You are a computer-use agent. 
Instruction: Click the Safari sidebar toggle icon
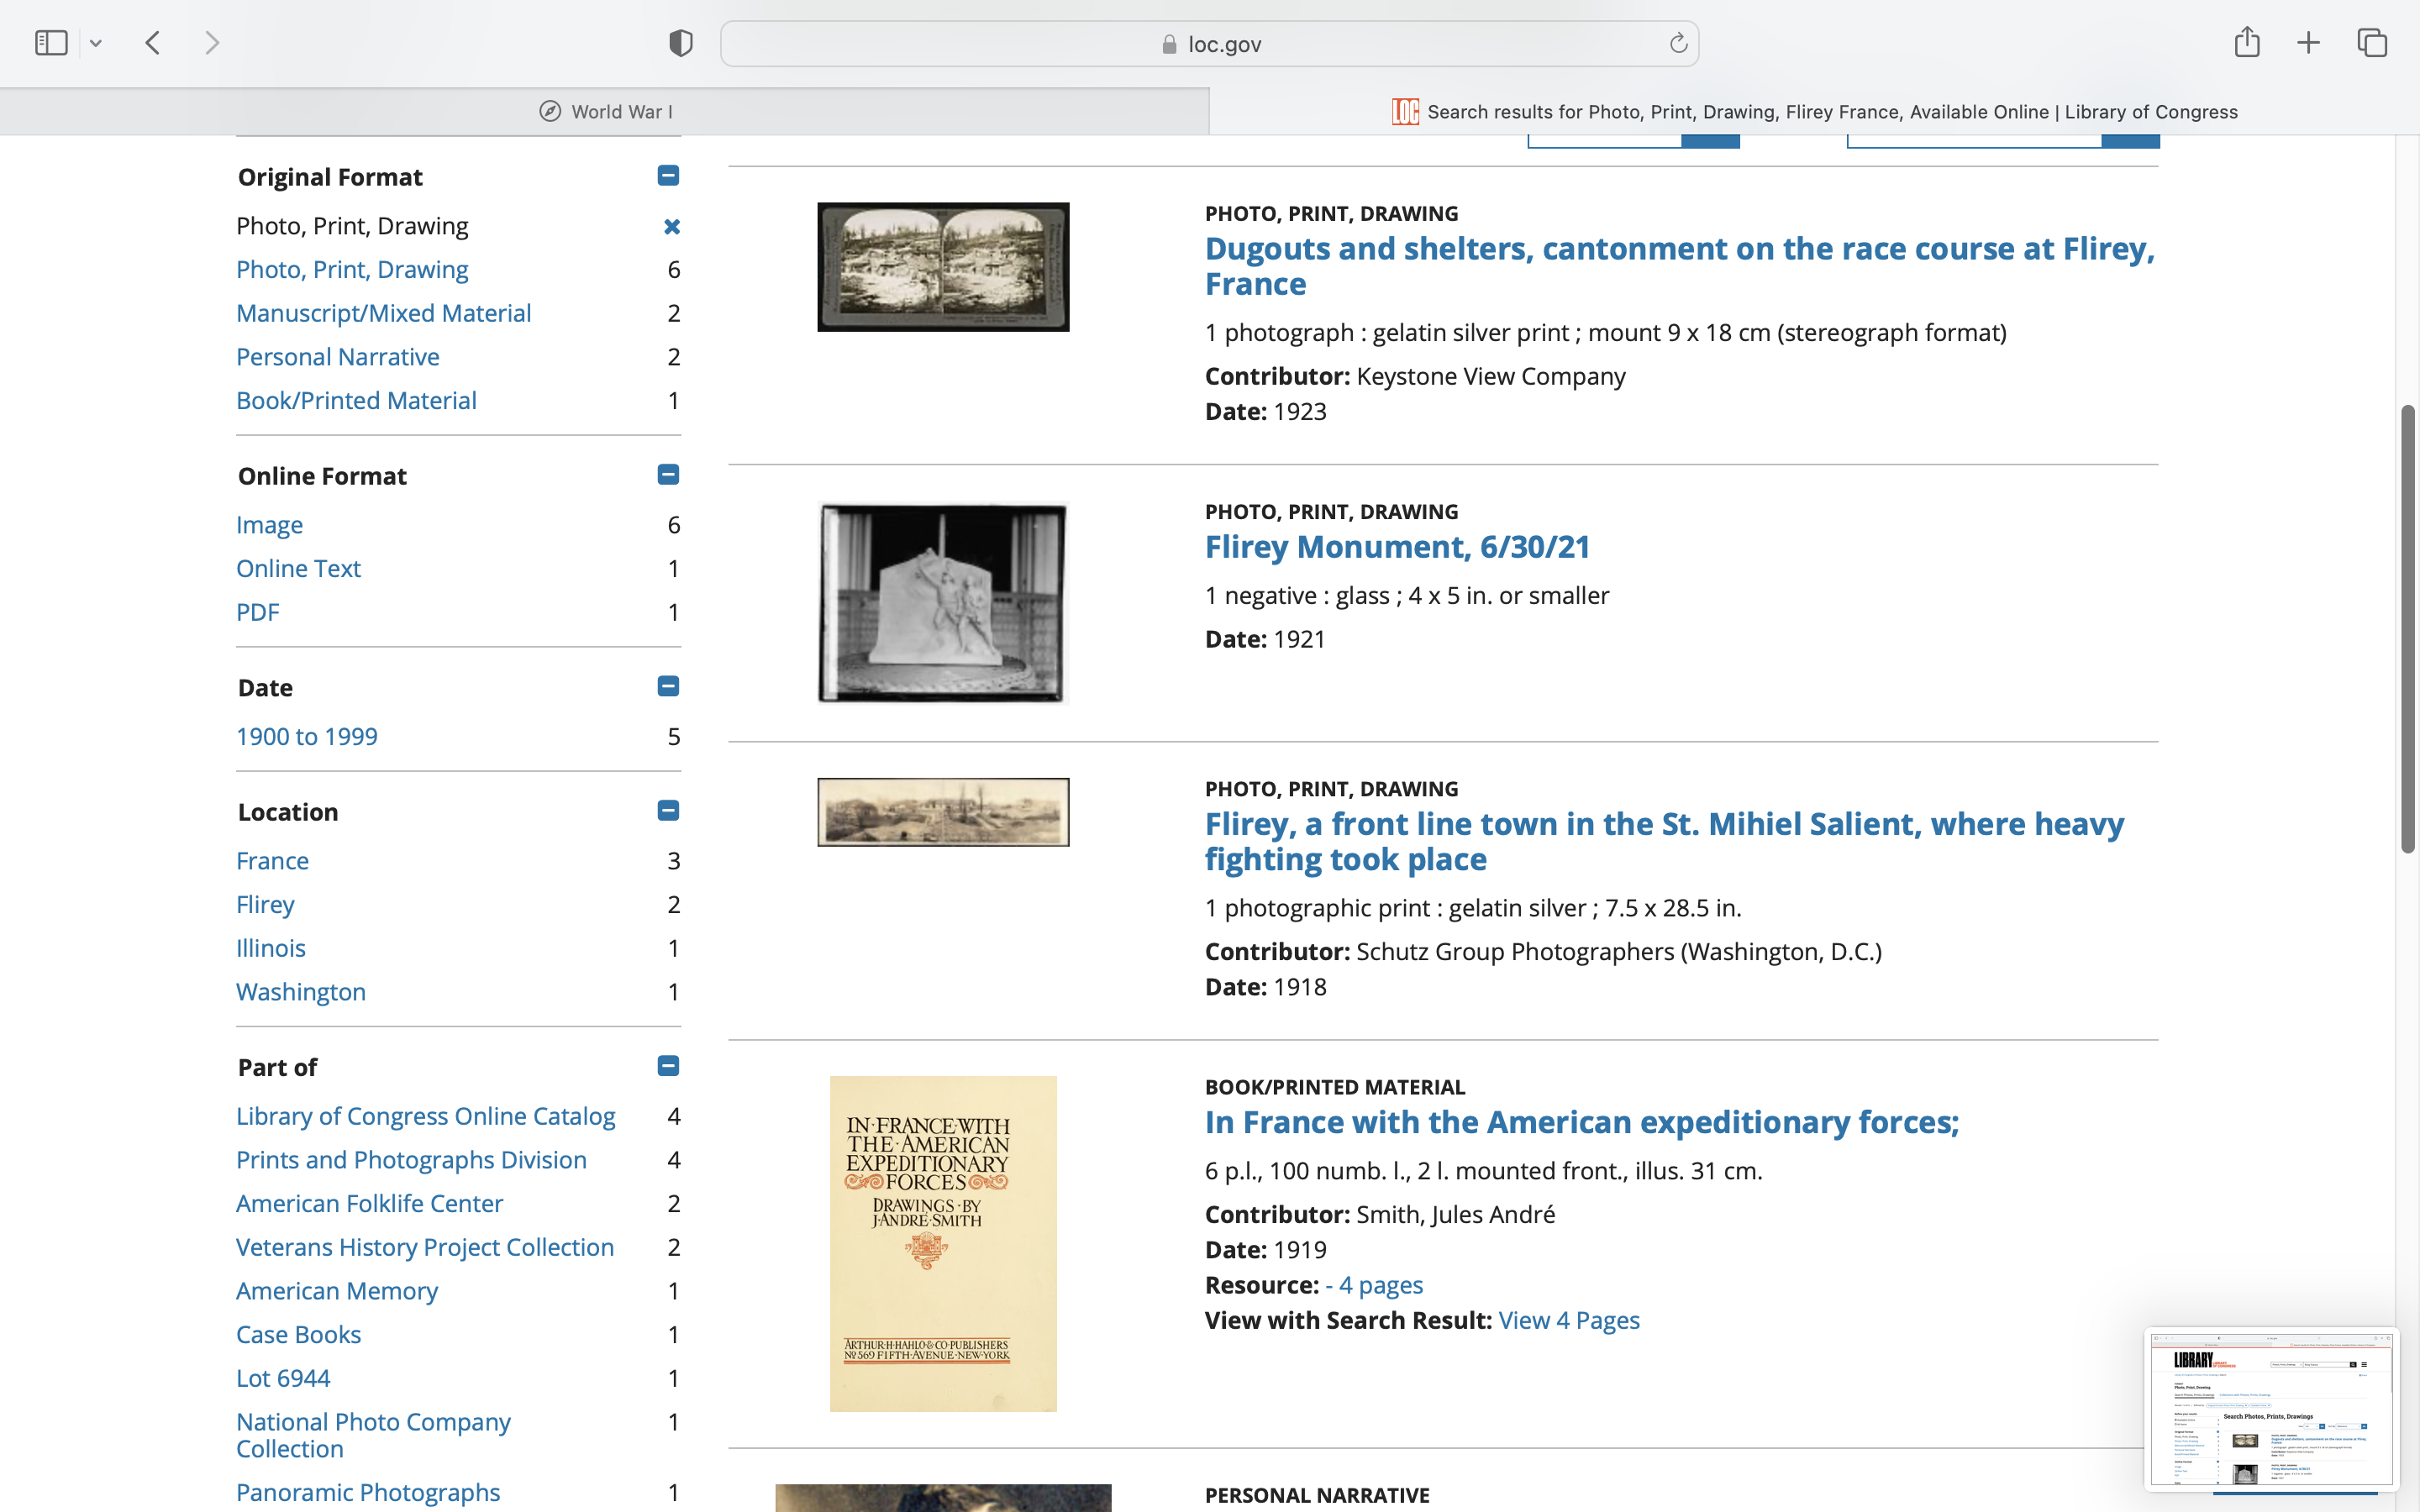[x=51, y=43]
